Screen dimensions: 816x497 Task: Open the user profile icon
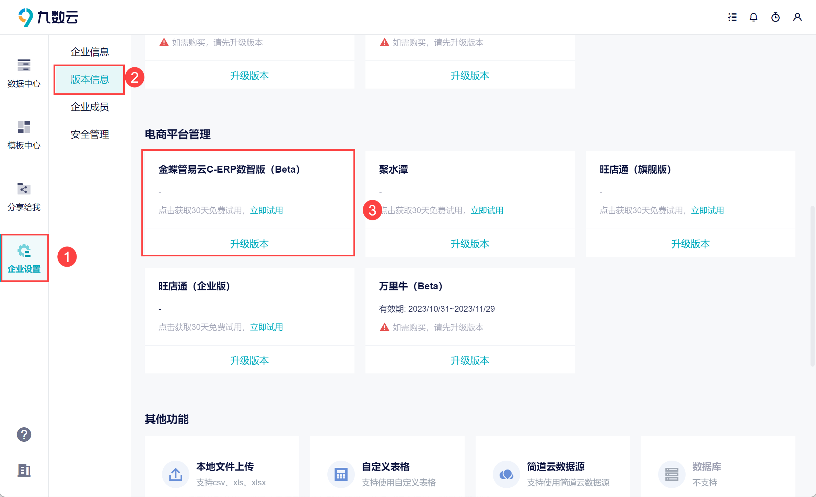point(797,17)
